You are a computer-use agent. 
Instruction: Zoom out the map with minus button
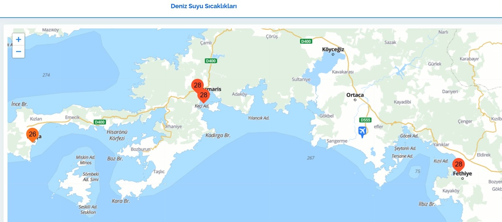(x=19, y=52)
